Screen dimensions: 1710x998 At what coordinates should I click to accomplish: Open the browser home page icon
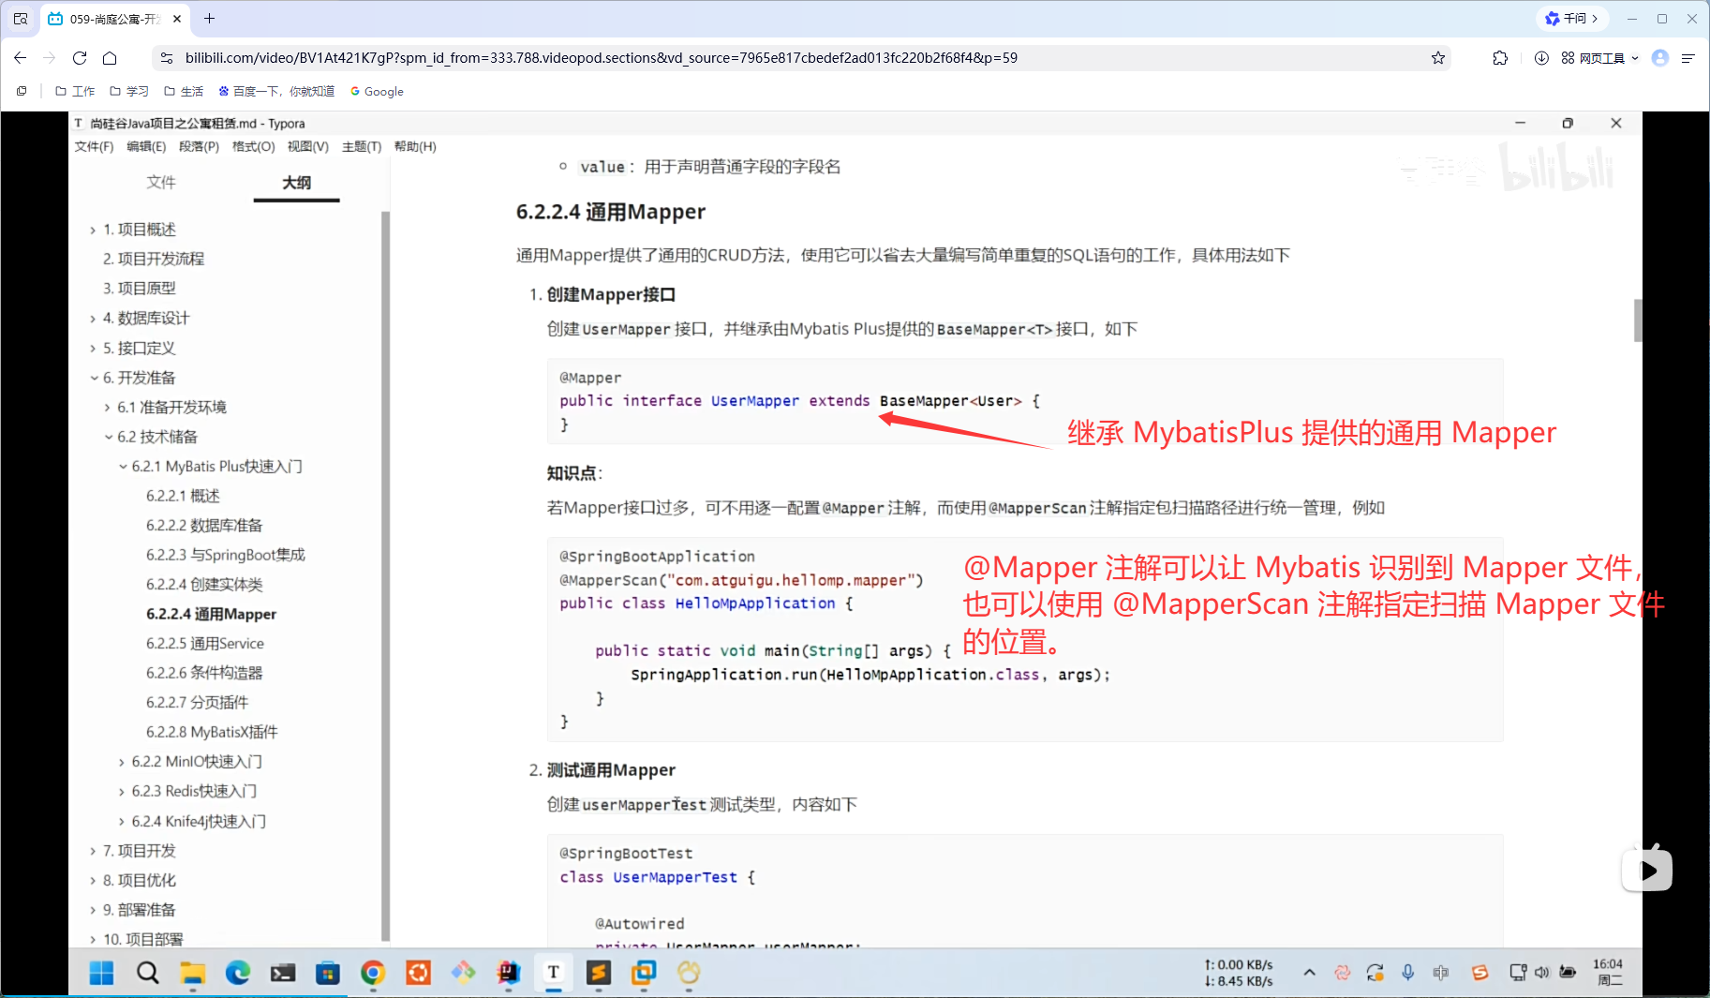coord(110,58)
